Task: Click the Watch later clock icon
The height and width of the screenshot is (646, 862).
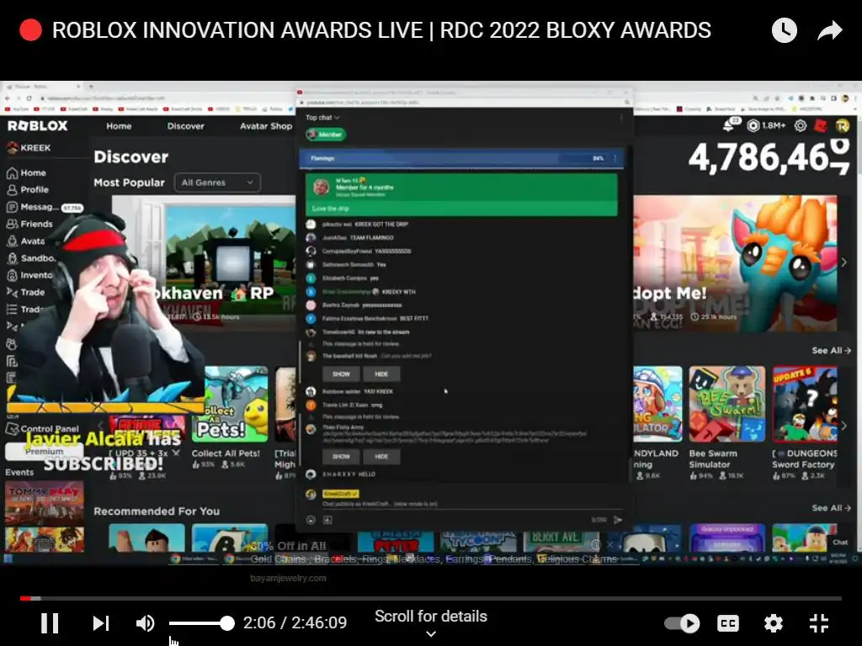Action: tap(784, 30)
